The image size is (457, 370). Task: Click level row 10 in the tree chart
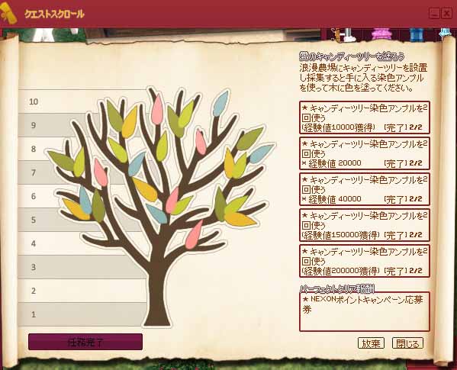coord(82,101)
